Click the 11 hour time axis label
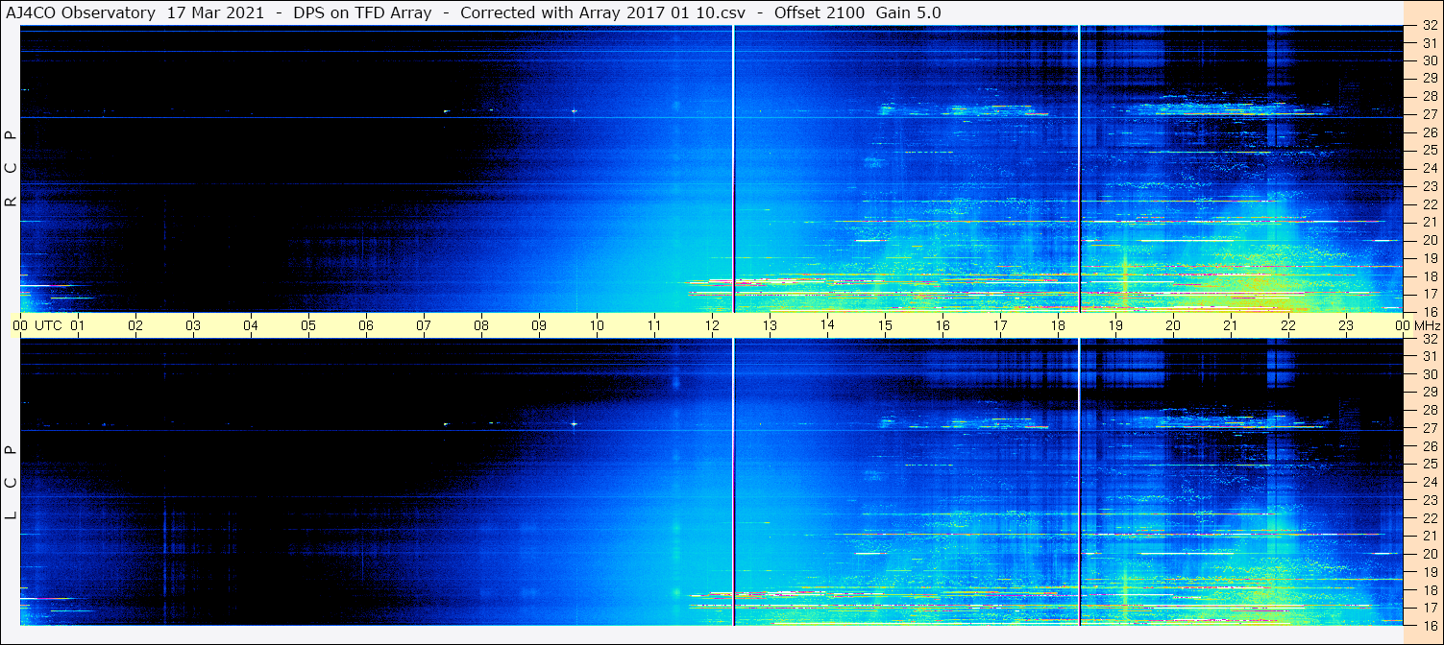Viewport: 1444px width, 645px height. click(654, 325)
